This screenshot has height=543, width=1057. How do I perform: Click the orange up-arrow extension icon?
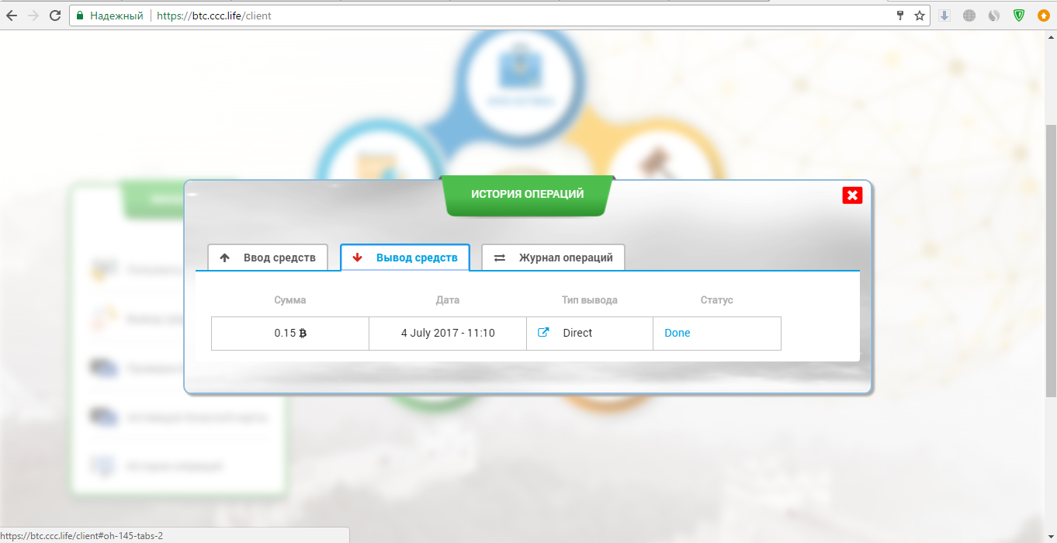(x=1044, y=16)
